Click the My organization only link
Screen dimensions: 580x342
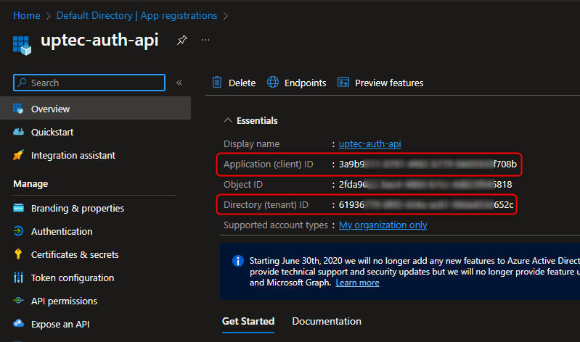383,225
